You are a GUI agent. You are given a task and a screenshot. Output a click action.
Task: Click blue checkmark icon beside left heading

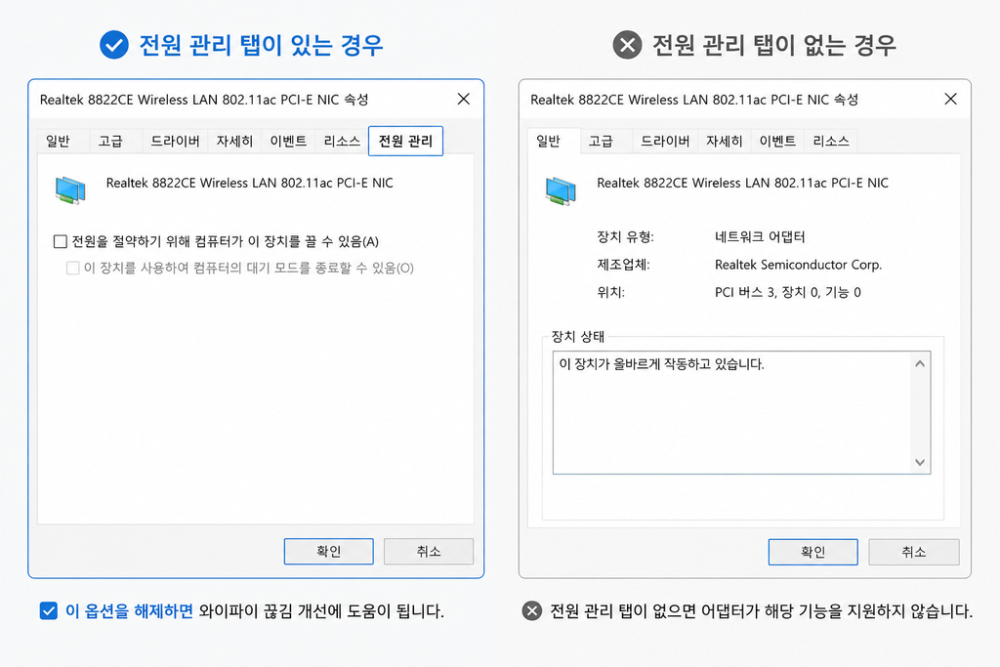(114, 45)
